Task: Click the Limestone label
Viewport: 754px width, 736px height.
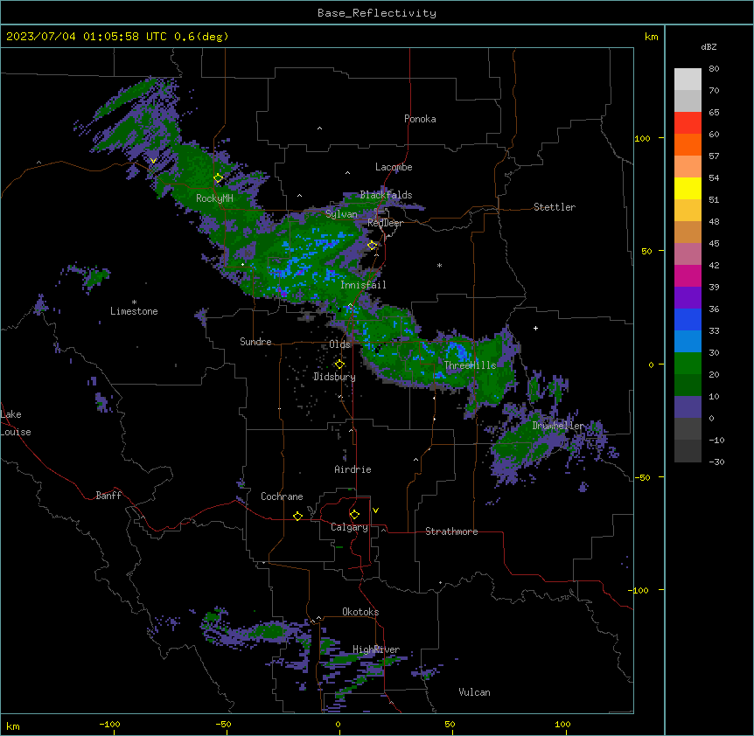Action: click(x=134, y=311)
